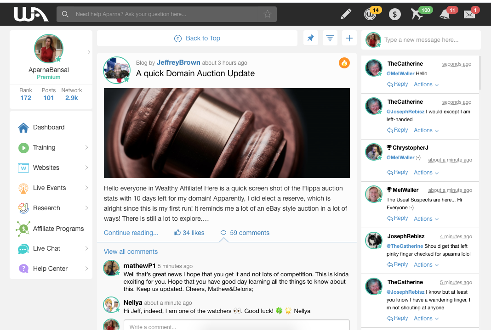Click the live chat scrollbar

[480, 73]
